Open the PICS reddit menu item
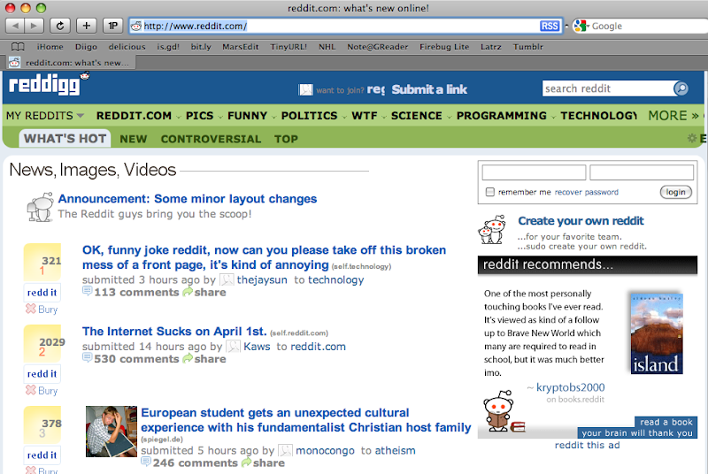Screen dimensions: 708x474 200,116
